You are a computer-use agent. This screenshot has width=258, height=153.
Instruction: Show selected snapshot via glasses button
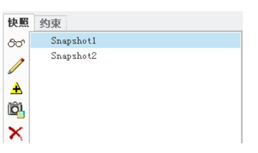16,43
